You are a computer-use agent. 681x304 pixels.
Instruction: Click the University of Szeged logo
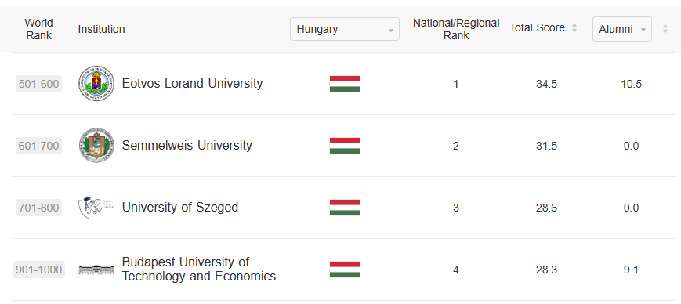96,207
